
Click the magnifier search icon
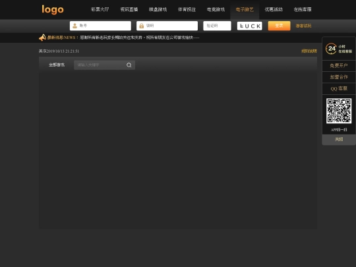(x=129, y=65)
